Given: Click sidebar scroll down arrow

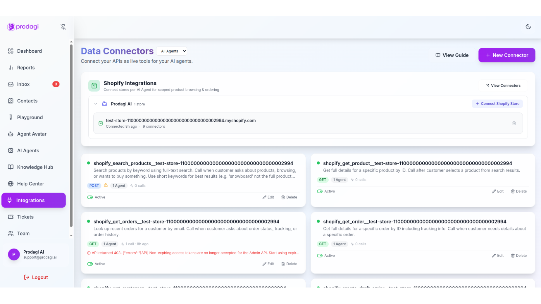Looking at the screenshot, I should tap(71, 235).
